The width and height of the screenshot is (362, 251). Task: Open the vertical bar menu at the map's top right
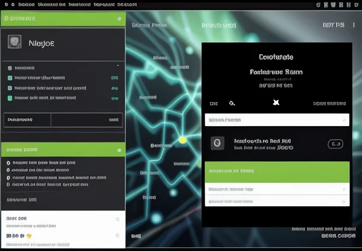pos(354,25)
